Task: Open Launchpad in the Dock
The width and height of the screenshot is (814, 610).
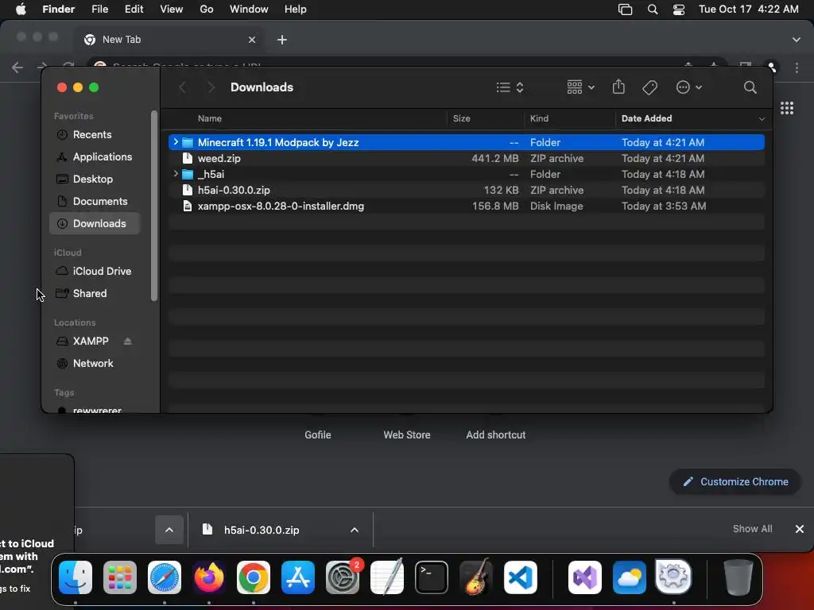Action: [x=120, y=577]
